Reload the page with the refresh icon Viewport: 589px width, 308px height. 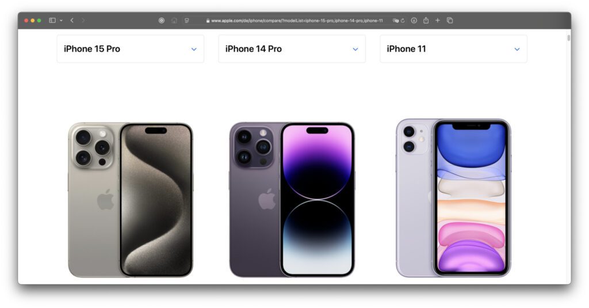[x=403, y=21]
